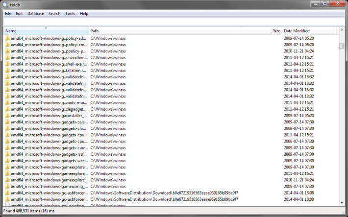
Task: Click the 'Found 468,931 items' status text
Action: [x=29, y=211]
